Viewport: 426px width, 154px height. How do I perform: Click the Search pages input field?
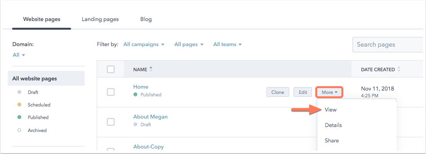coord(389,45)
